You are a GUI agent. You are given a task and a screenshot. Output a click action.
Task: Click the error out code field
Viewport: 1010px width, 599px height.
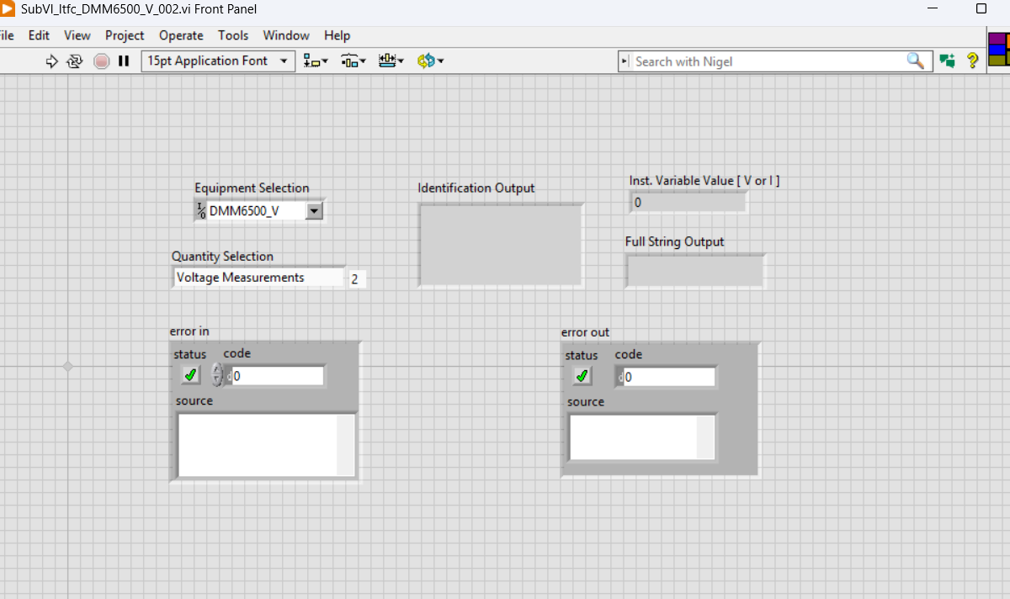(x=668, y=377)
